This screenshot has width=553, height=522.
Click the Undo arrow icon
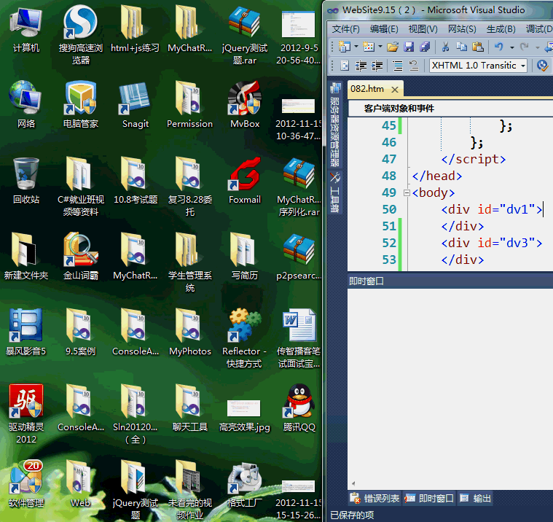pos(498,47)
